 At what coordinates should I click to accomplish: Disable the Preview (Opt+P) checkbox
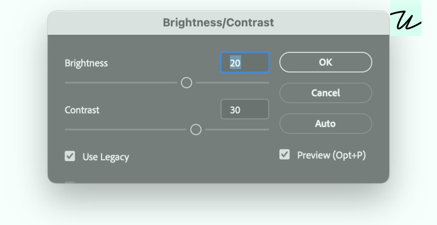[x=284, y=154]
